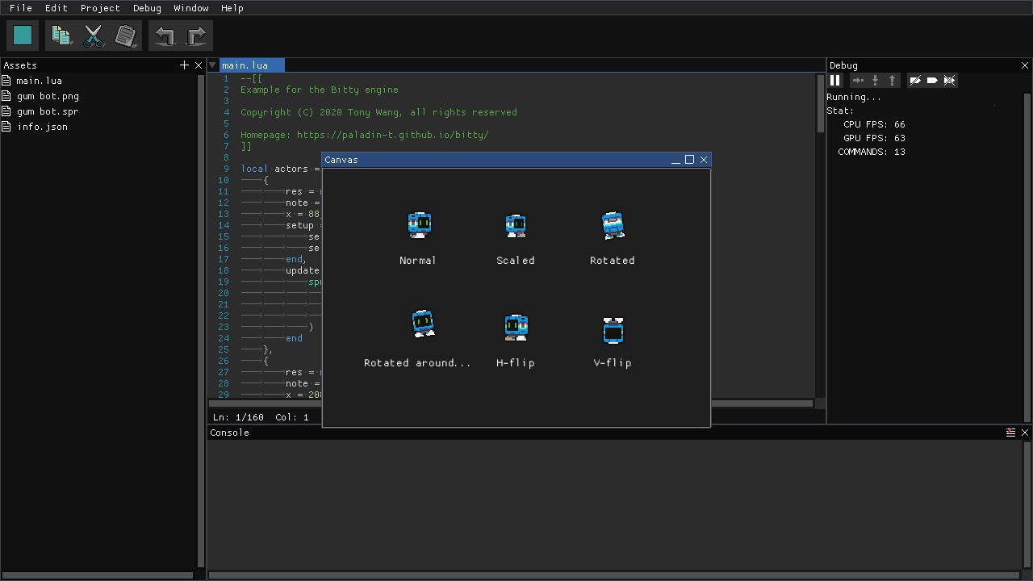The width and height of the screenshot is (1033, 581).
Task: Click the Step Into down-arrow icon
Action: click(875, 80)
